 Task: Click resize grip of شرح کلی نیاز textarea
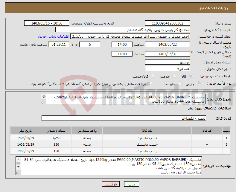43,102
